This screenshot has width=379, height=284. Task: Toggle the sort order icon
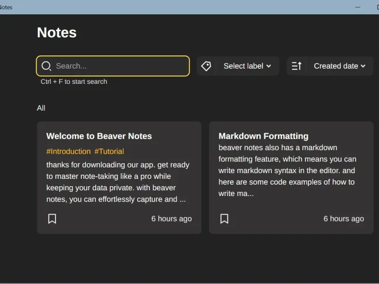297,66
